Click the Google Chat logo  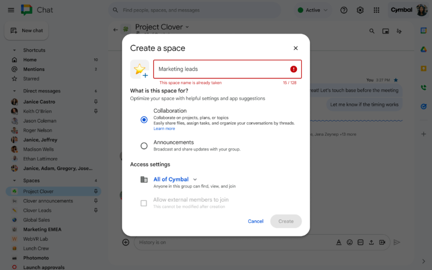tap(27, 10)
